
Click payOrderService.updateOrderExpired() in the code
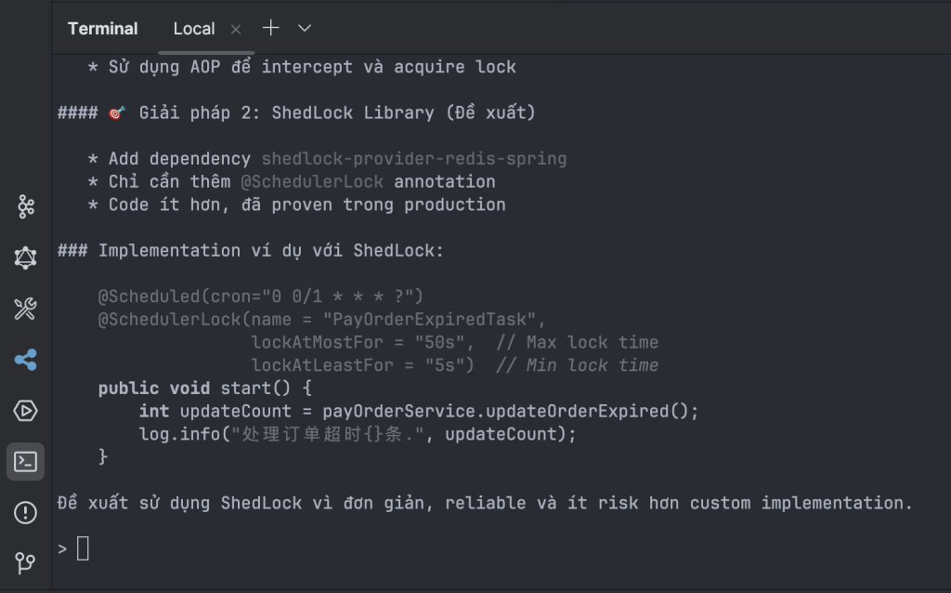(x=510, y=411)
